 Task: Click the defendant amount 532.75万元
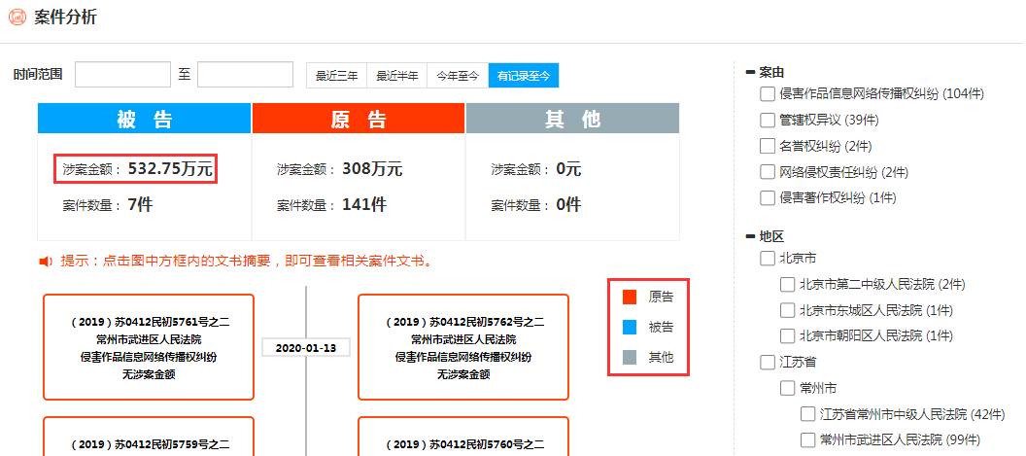click(170, 170)
